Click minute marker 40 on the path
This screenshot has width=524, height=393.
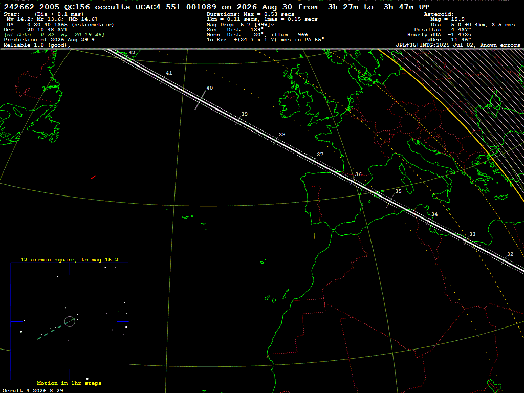tap(209, 88)
